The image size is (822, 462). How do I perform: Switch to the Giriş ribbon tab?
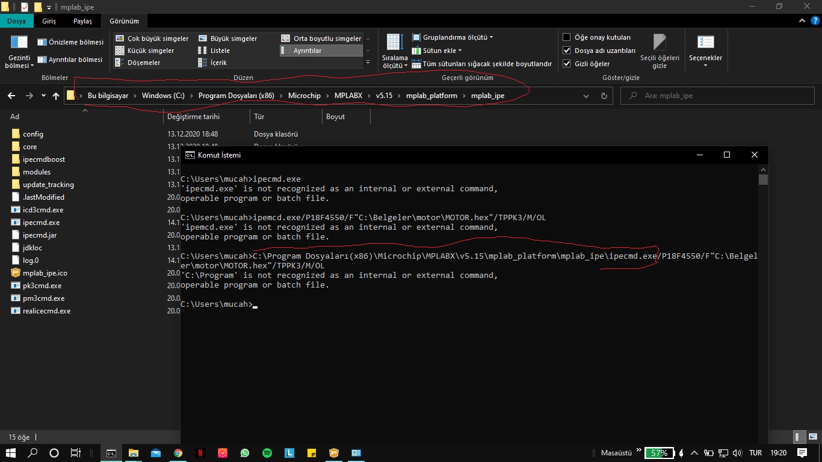point(49,21)
